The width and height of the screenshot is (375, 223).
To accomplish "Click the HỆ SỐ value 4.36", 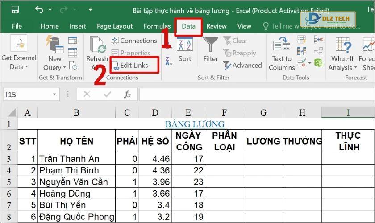I will 155,170.
